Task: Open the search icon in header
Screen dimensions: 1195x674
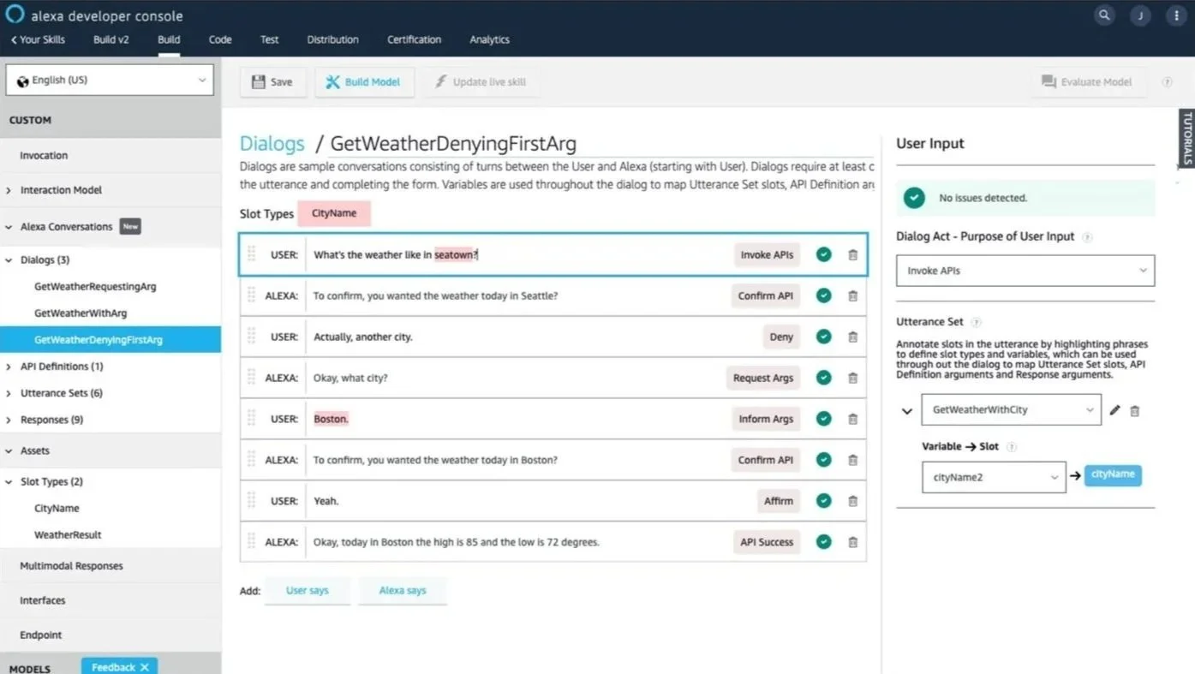Action: pyautogui.click(x=1104, y=15)
